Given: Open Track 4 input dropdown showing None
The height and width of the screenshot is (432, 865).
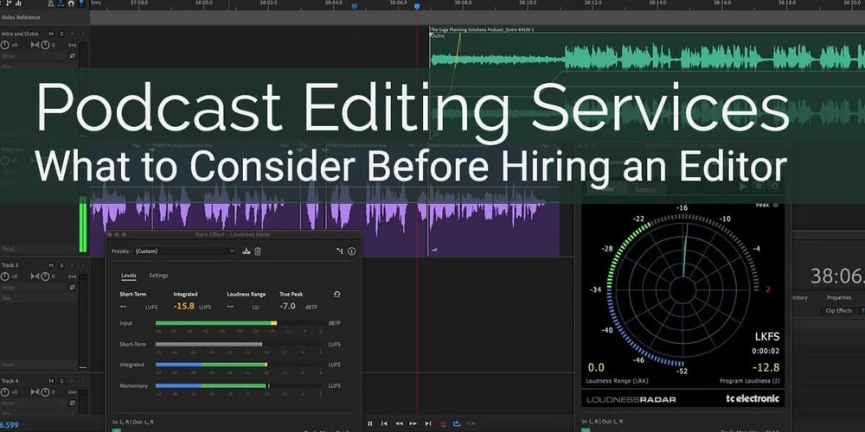Looking at the screenshot, I should 33,403.
